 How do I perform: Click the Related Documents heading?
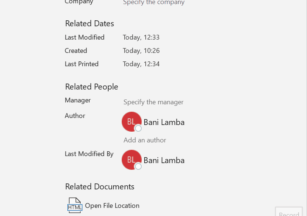click(99, 187)
